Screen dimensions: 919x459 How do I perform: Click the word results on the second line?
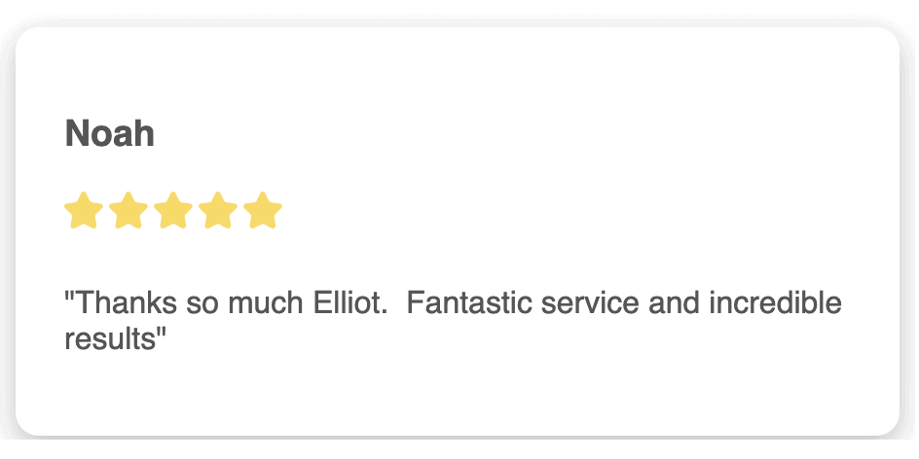(110, 339)
